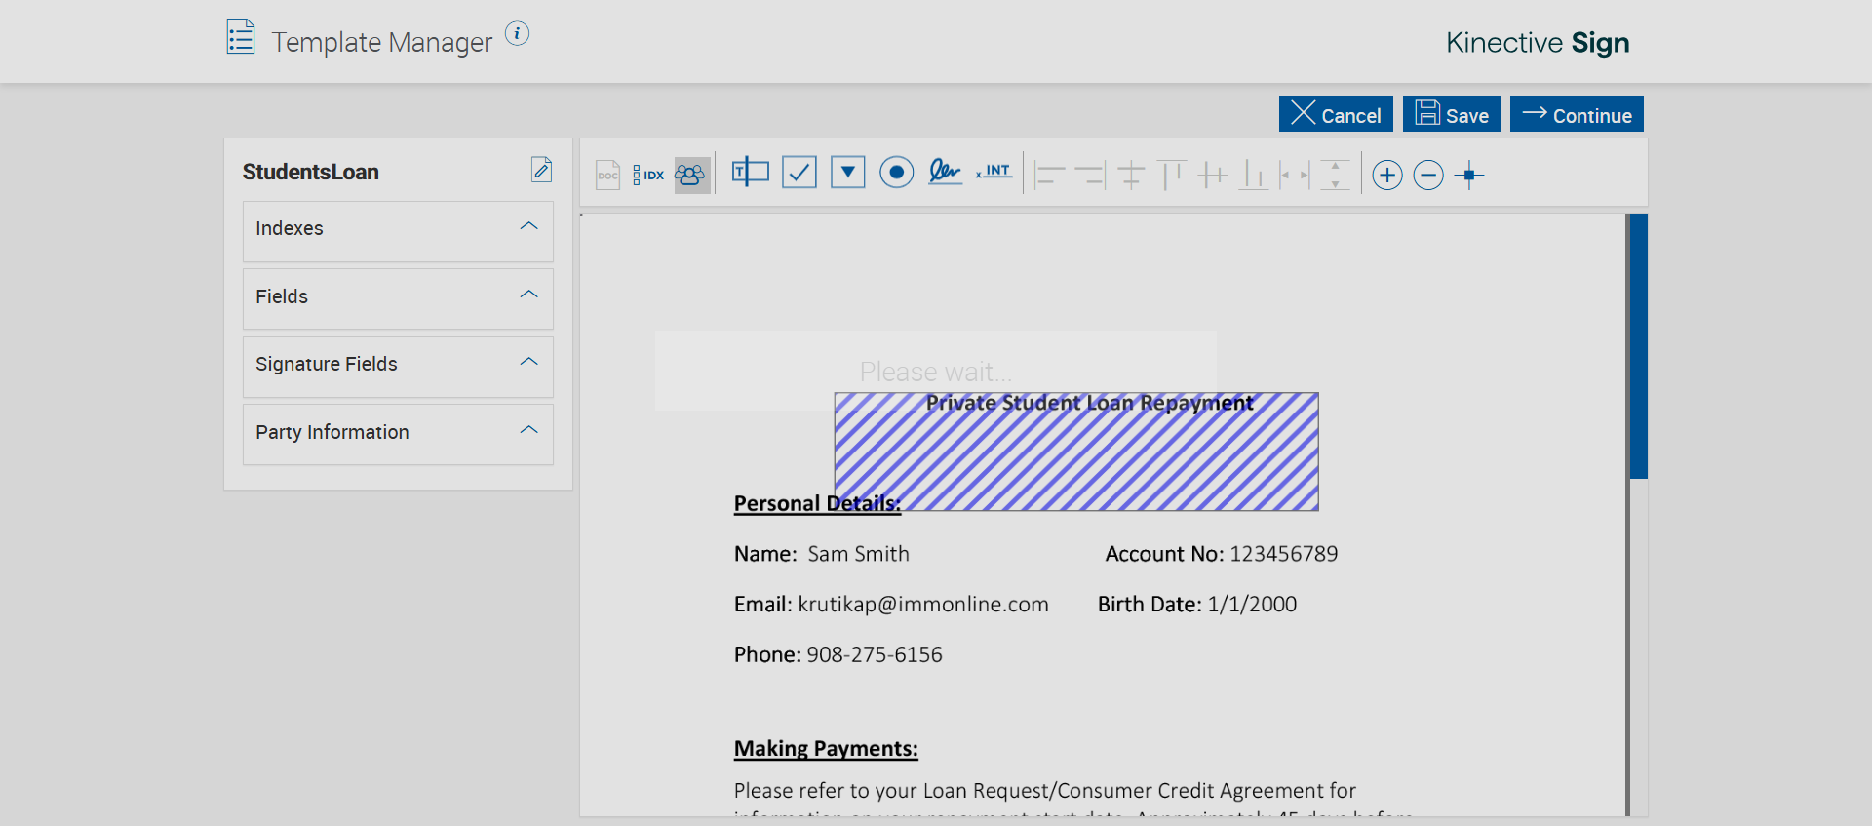Click the name Sam Smith
The width and height of the screenshot is (1872, 826).
coord(858,554)
